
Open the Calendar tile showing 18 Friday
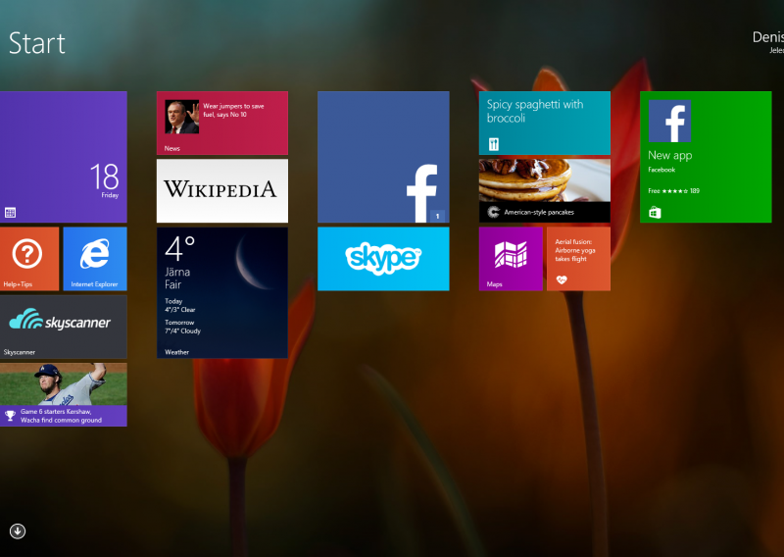point(64,157)
